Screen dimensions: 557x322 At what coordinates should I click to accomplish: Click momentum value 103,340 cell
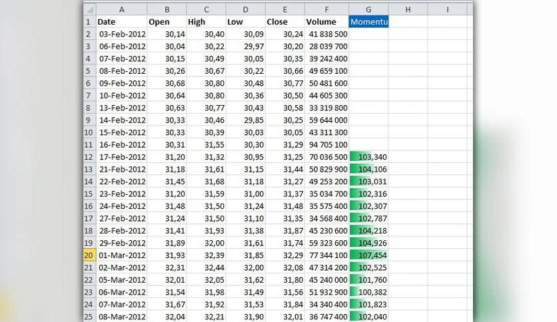click(368, 157)
